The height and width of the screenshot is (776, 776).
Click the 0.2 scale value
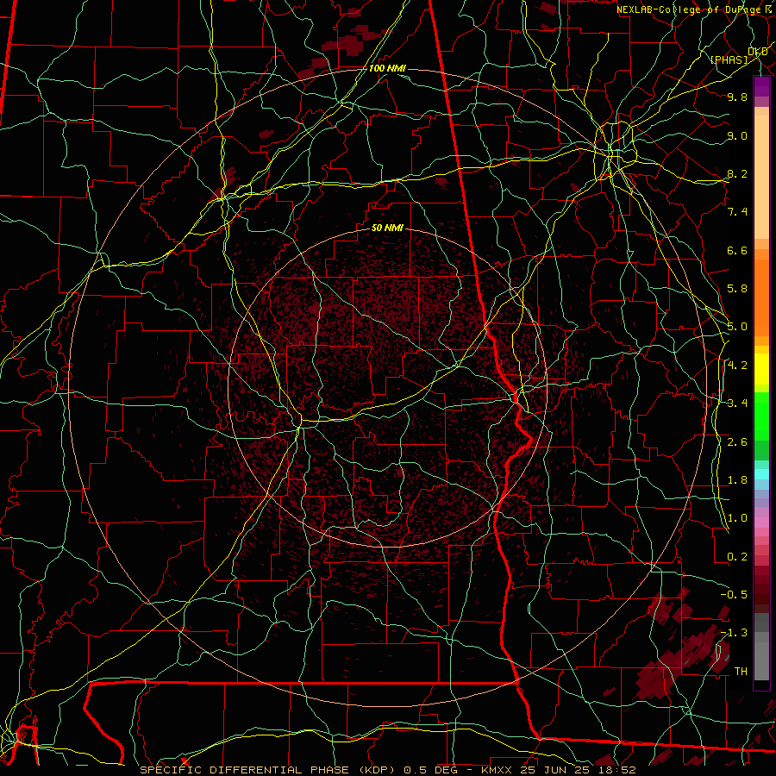click(x=737, y=557)
